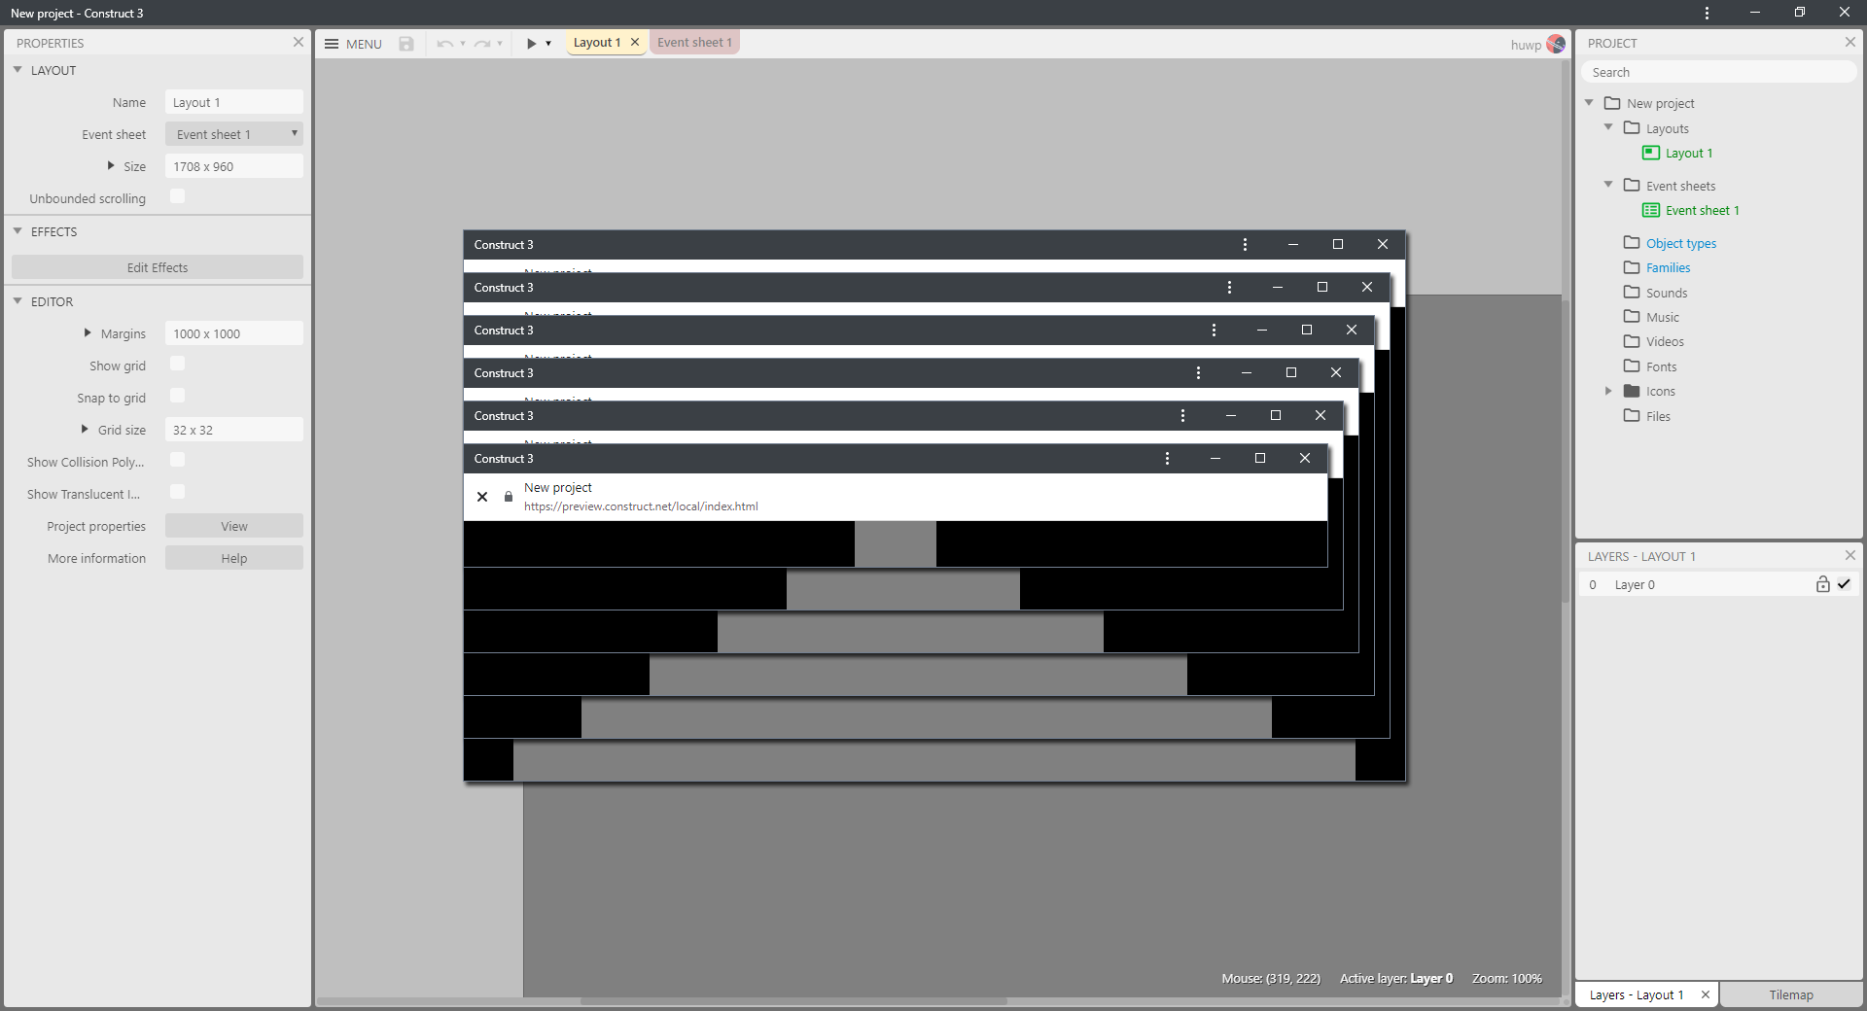Close the Layout 1 tab
Image resolution: width=1867 pixels, height=1011 pixels.
(x=635, y=42)
